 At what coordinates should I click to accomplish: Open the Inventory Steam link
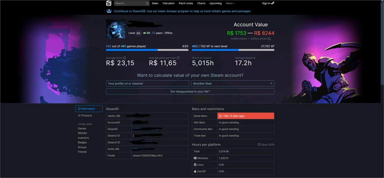click(x=83, y=138)
